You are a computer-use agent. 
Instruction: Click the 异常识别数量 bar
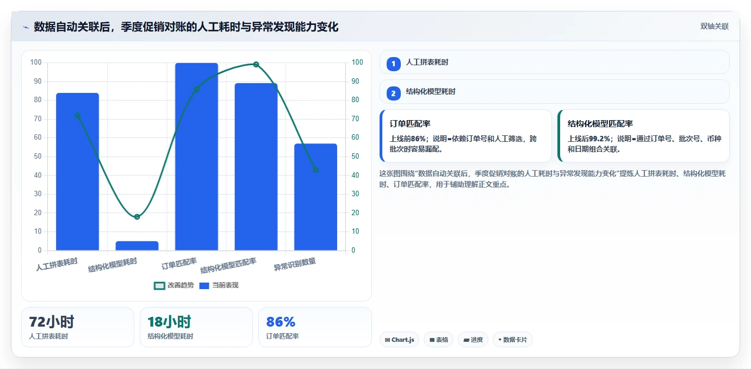[315, 197]
